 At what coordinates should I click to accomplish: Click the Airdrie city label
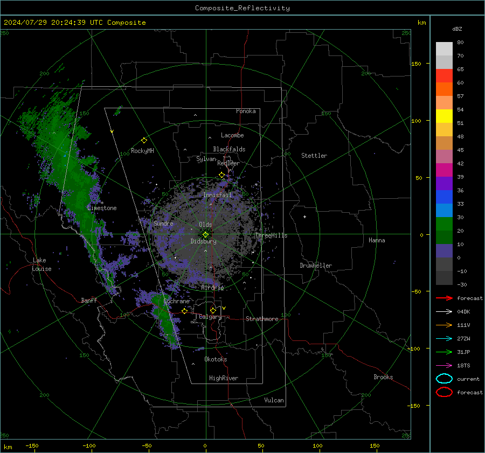(x=212, y=288)
